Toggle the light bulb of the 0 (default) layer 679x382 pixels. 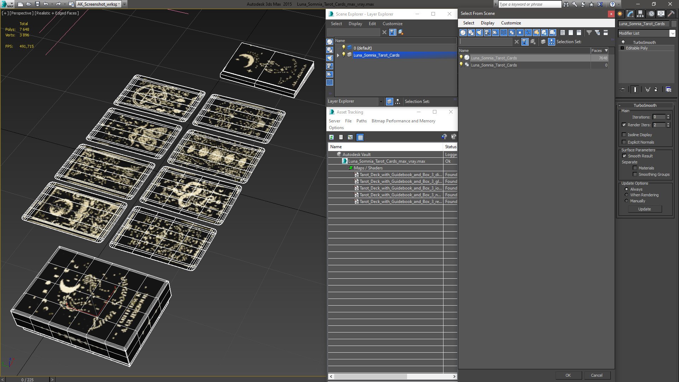[x=343, y=48]
